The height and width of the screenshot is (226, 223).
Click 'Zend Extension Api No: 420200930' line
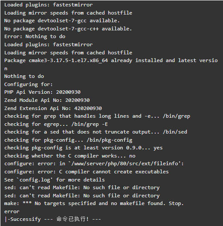[x=53, y=108]
